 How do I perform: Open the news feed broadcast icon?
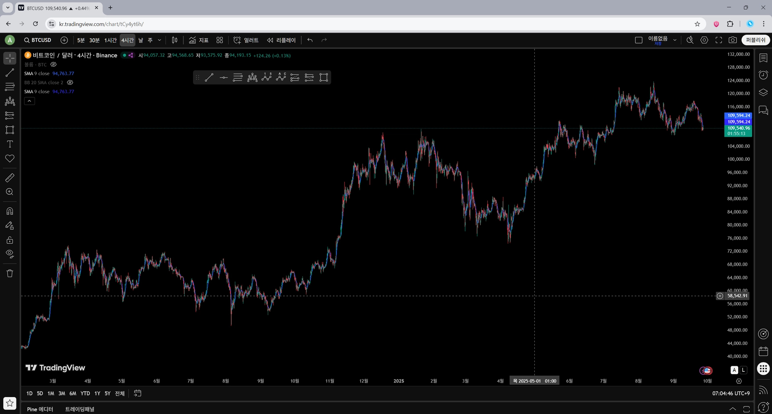click(763, 390)
